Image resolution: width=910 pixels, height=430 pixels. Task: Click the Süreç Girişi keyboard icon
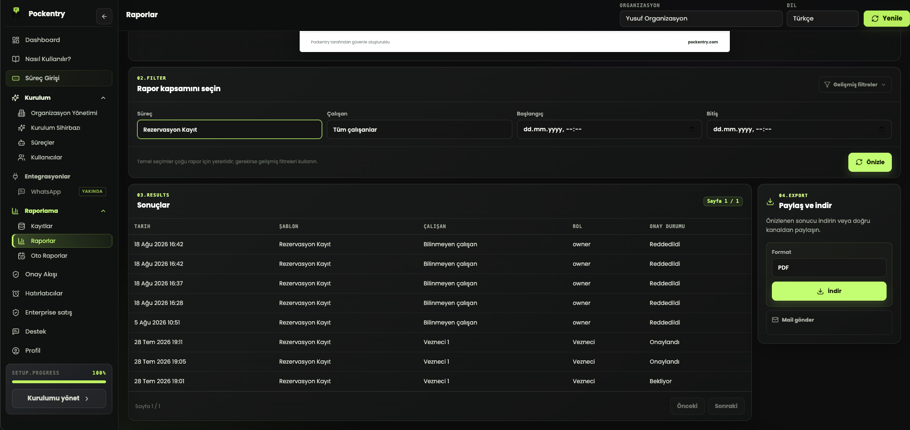pos(16,78)
